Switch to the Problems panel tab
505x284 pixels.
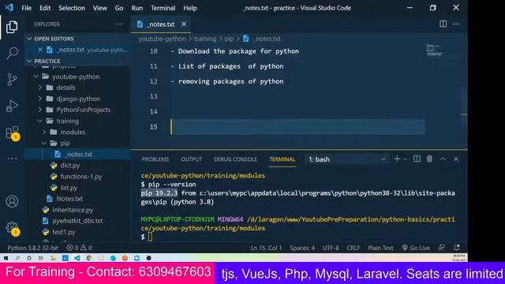pyautogui.click(x=155, y=159)
